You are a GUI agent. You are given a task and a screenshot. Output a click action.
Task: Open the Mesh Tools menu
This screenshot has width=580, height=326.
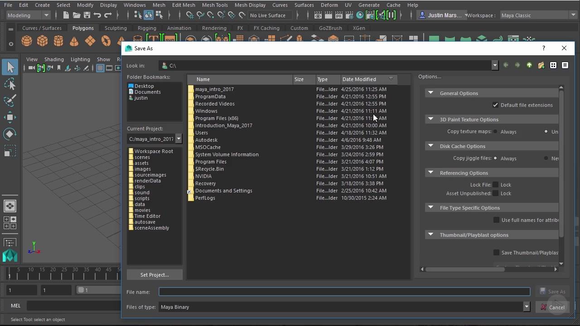pyautogui.click(x=215, y=5)
